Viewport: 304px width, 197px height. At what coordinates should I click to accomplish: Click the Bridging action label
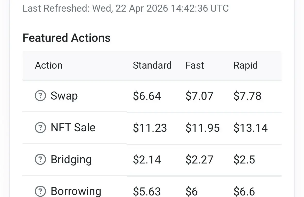[x=71, y=159]
